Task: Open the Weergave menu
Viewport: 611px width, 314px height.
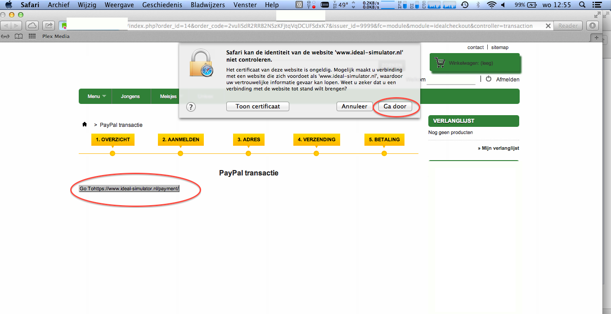Action: point(119,5)
